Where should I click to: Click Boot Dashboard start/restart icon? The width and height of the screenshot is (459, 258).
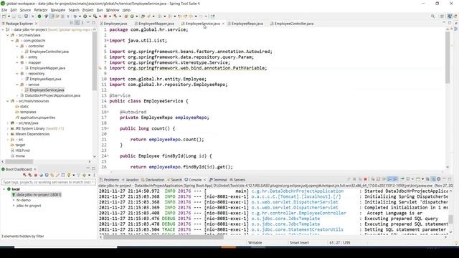(24, 175)
